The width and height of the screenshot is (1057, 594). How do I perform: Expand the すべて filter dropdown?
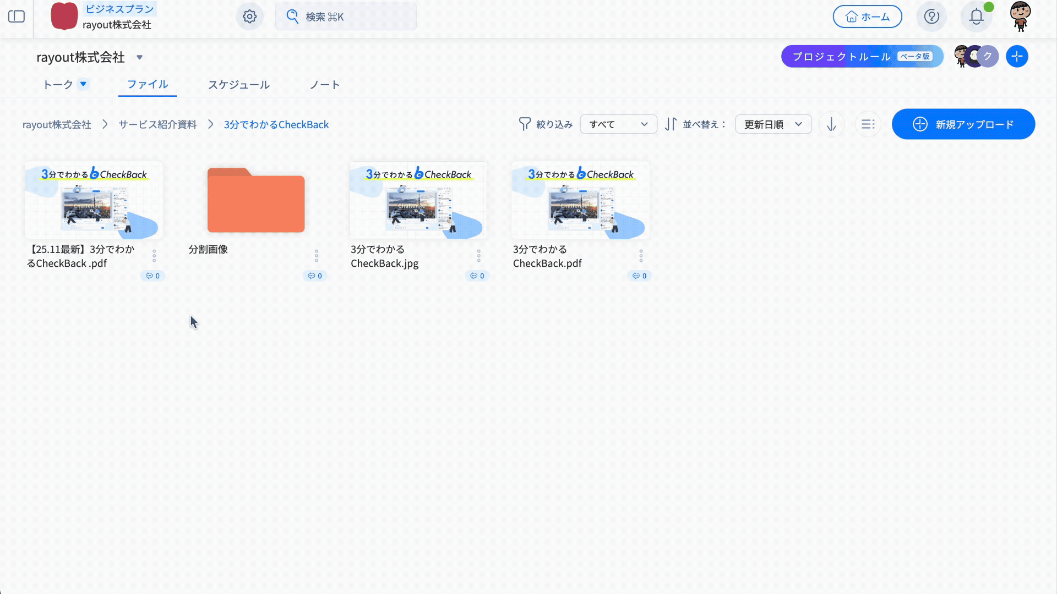618,124
